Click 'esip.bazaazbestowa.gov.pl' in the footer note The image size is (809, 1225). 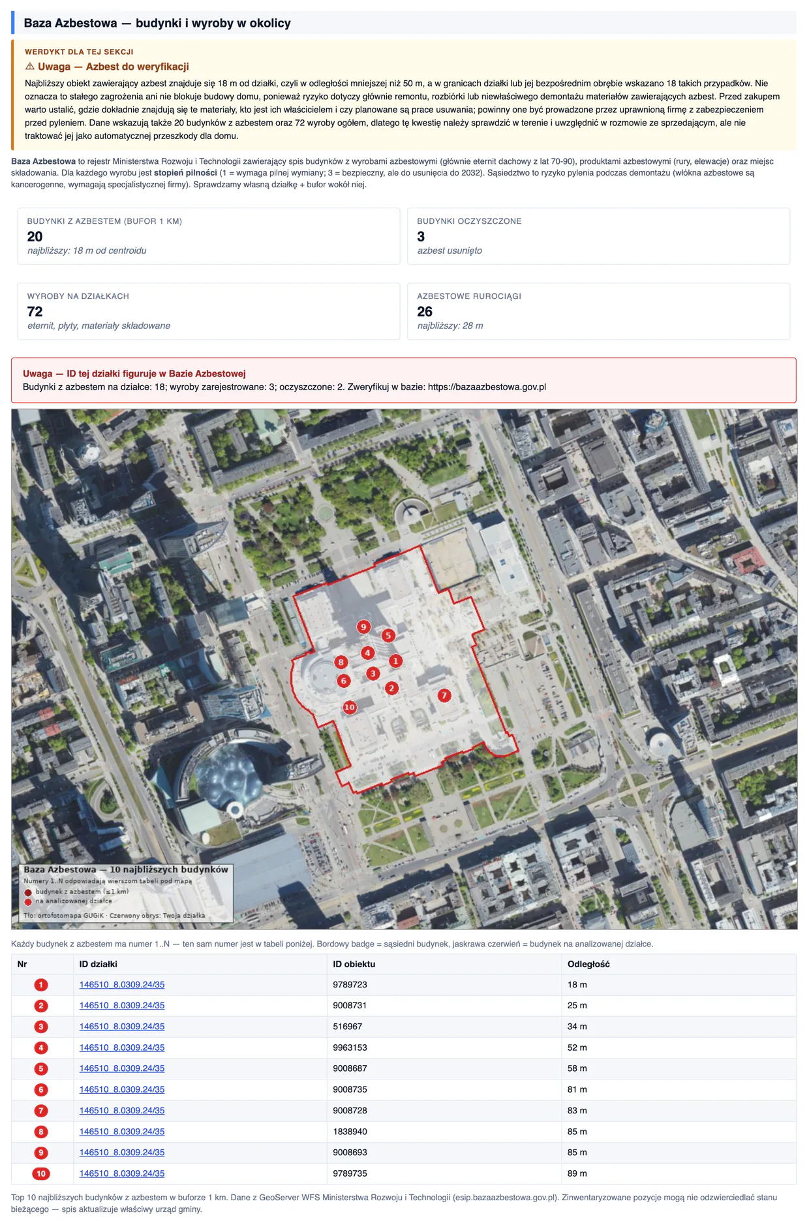pos(506,1197)
